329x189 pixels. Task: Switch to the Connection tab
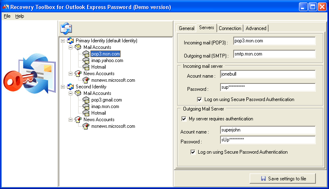point(230,28)
